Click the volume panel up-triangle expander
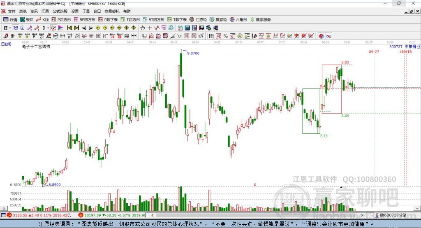Screen dimensions: 421x228 point(4,208)
